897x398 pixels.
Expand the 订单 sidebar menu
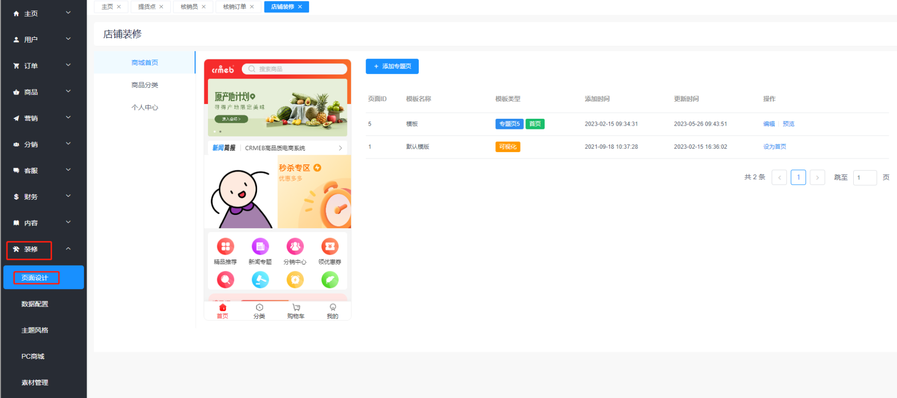pos(42,66)
